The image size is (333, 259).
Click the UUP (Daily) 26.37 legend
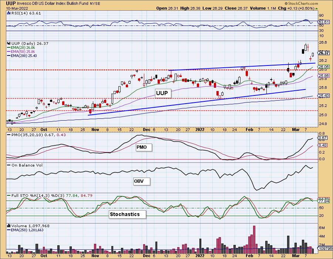(30, 43)
